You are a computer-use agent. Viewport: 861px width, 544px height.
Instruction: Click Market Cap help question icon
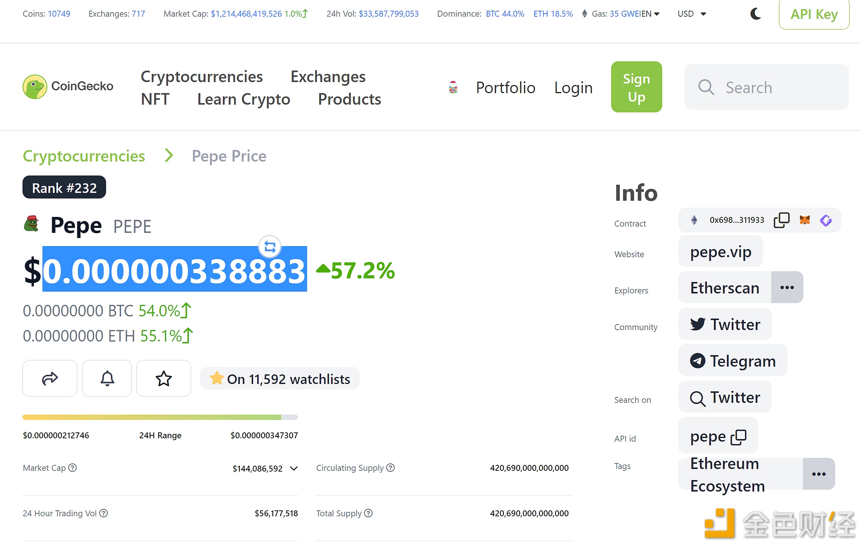coord(73,468)
